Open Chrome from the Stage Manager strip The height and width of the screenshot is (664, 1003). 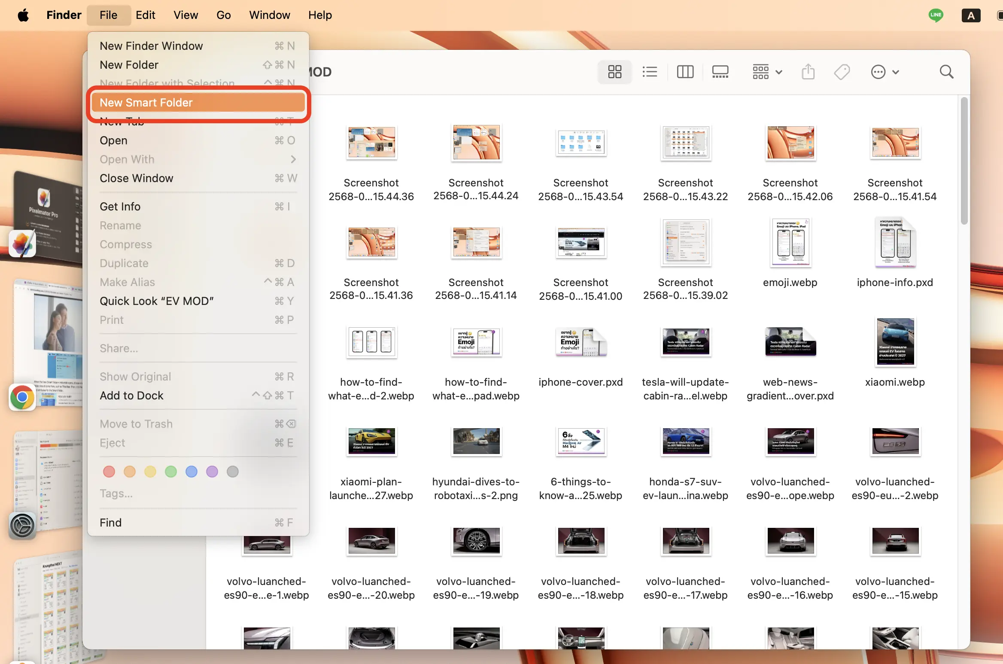(x=22, y=397)
